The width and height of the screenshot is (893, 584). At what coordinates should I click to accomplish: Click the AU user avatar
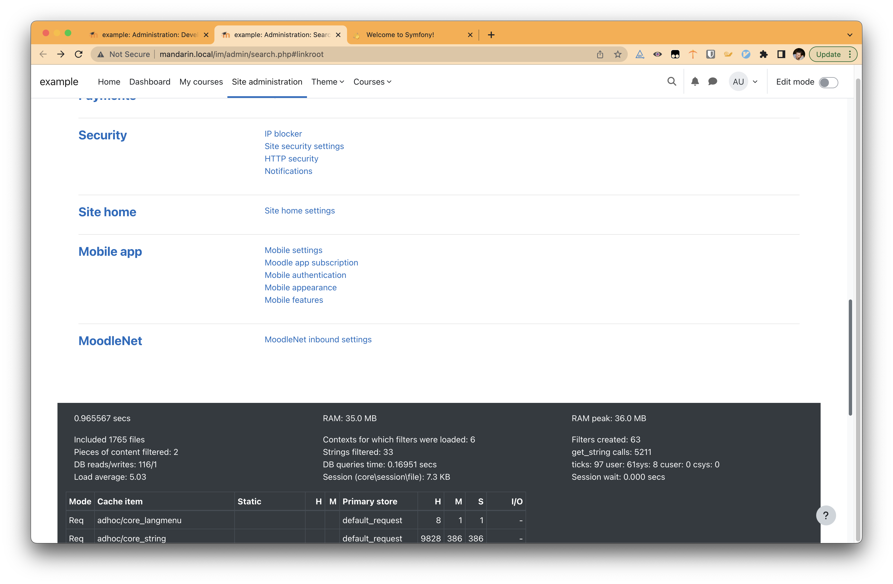[x=738, y=82]
